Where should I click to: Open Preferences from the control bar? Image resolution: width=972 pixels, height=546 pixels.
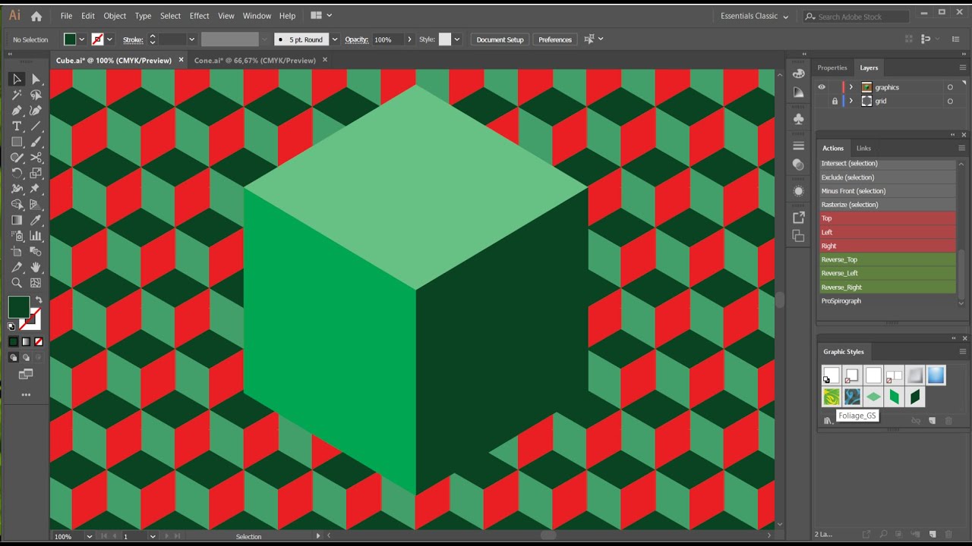click(x=555, y=39)
